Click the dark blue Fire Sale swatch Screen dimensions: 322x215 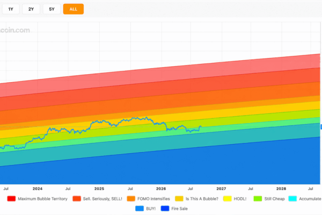[165, 209]
